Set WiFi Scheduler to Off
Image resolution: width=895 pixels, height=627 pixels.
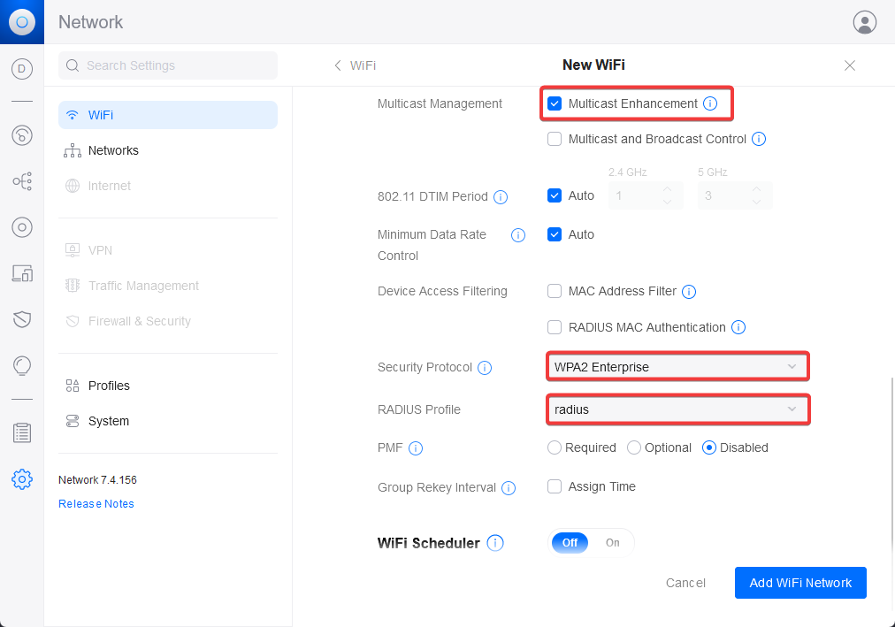coord(570,543)
